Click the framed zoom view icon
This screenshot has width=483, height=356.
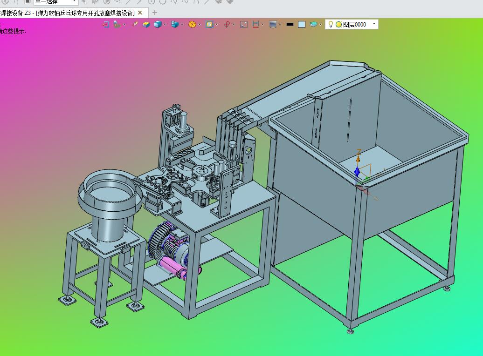[x=209, y=25]
